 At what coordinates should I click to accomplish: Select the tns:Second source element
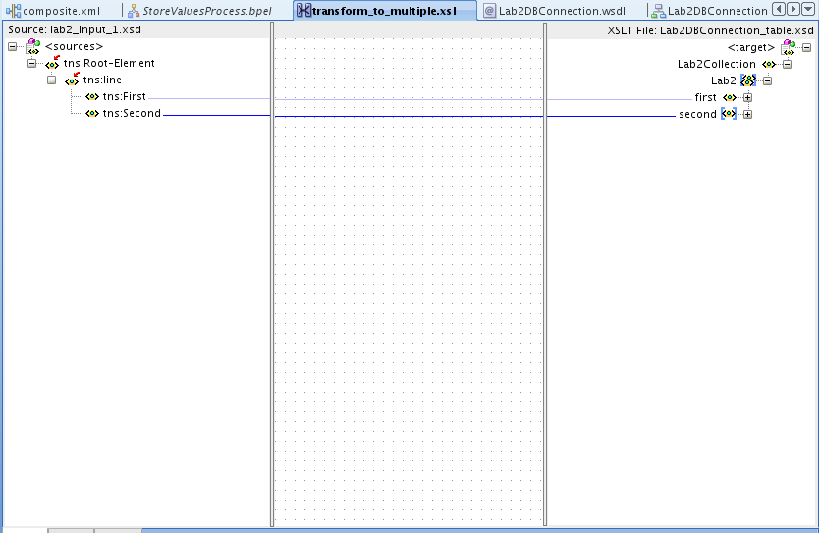[132, 113]
